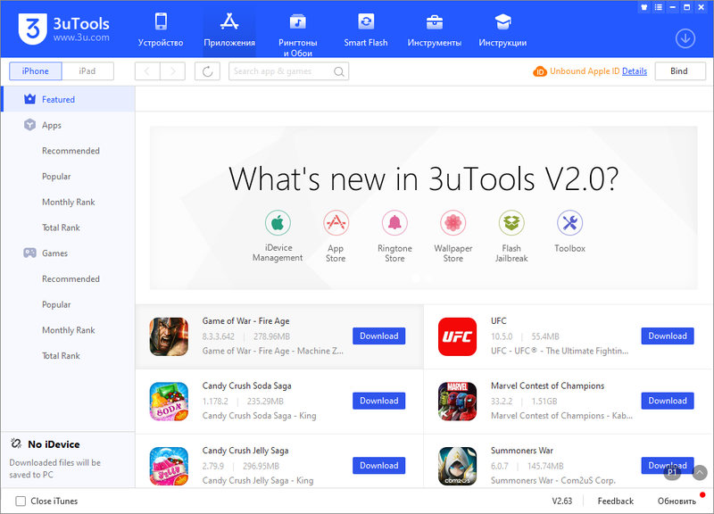Switch to iPad device toggle
The image size is (714, 514).
[x=87, y=71]
